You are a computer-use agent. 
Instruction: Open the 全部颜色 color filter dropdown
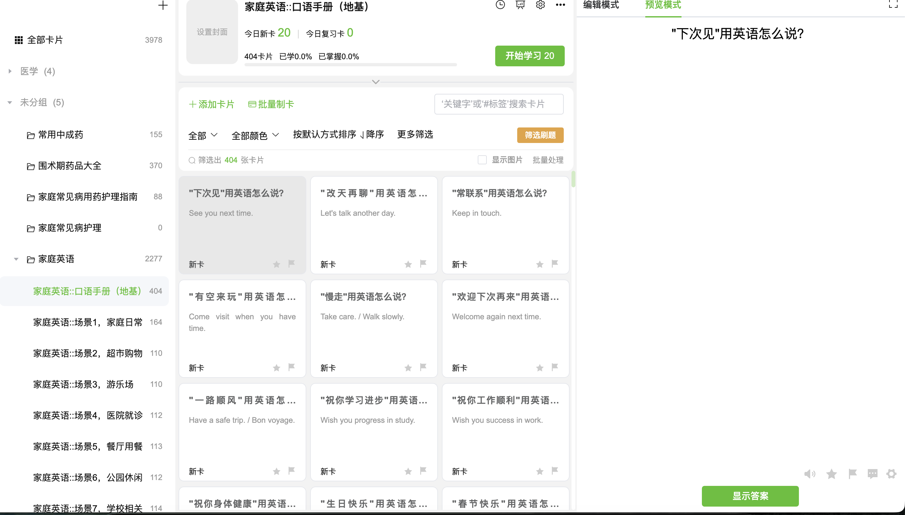pos(255,136)
